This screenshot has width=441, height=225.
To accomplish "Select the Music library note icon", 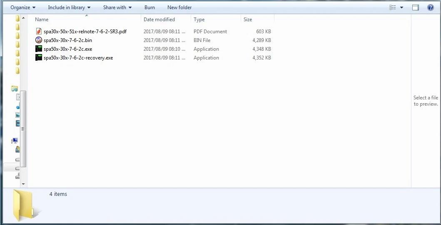I will 18,106.
